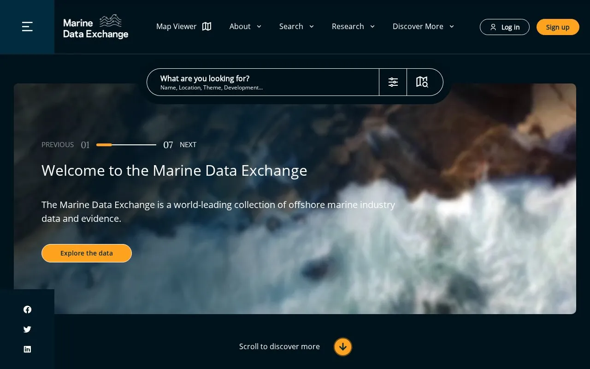
Task: Go to the NEXT slide
Action: point(188,145)
